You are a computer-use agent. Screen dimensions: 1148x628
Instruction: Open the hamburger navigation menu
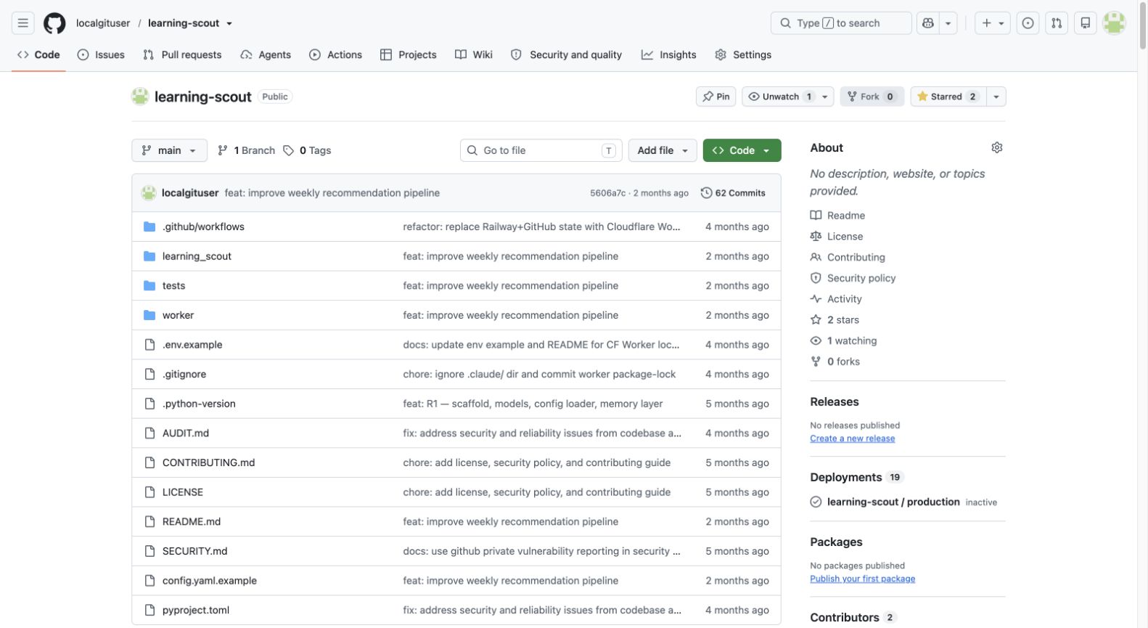click(x=23, y=23)
